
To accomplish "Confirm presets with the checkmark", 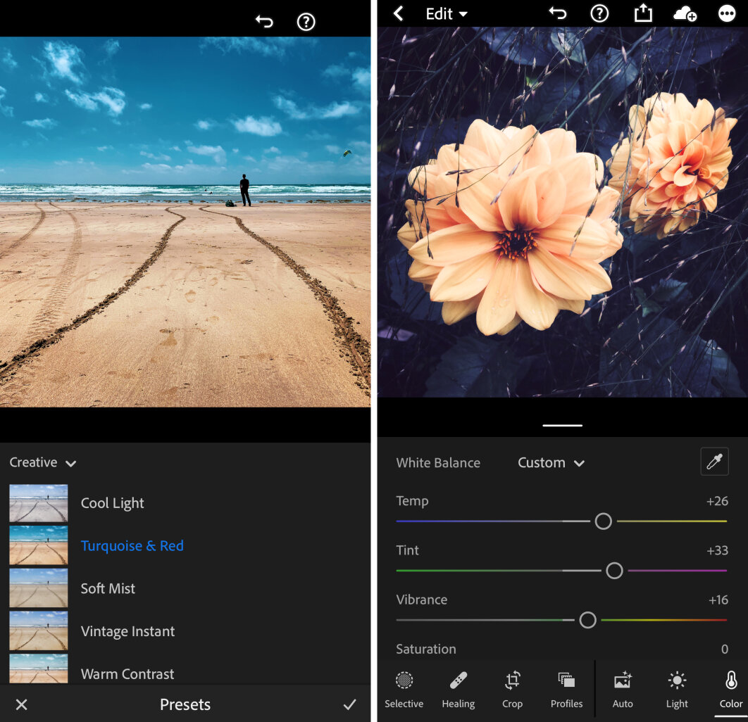I will pos(349,704).
